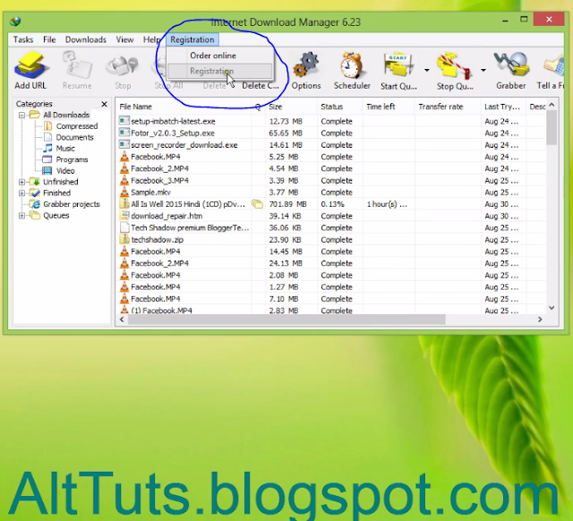Select the 4.54 MB Facebook_2.MP4 row
The height and width of the screenshot is (521, 573).
[332, 169]
